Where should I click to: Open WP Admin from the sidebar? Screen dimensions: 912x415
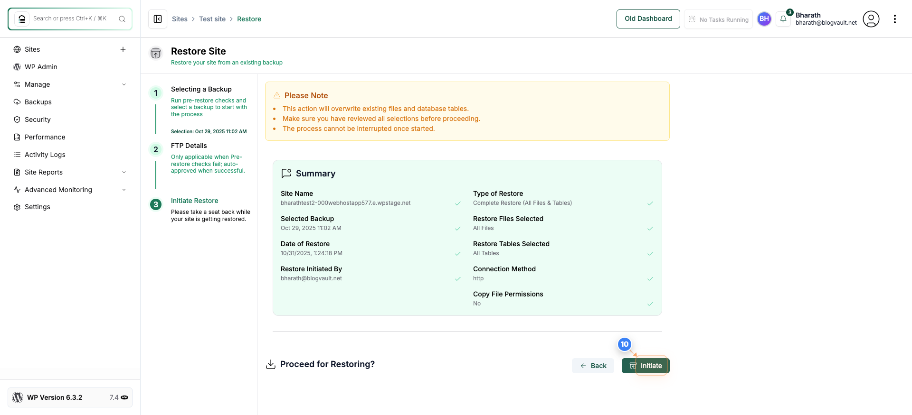coord(70,67)
